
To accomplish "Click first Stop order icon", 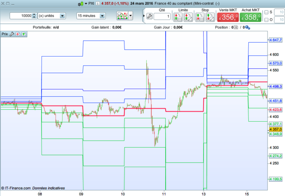I will pos(199,17).
